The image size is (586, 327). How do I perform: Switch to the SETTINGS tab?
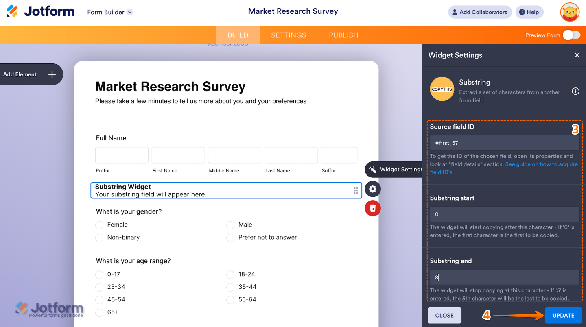[x=289, y=35]
